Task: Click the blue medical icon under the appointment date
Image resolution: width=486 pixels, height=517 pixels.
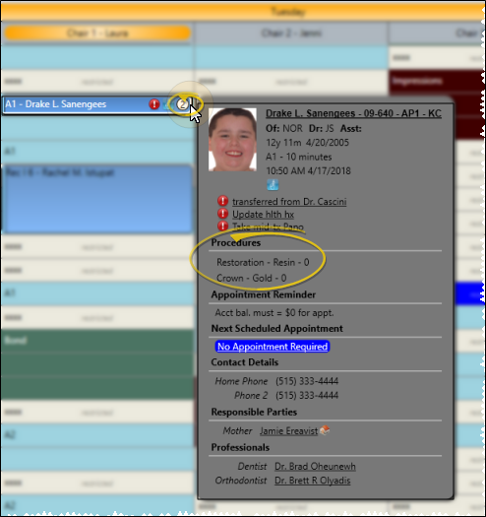Action: 273,185
